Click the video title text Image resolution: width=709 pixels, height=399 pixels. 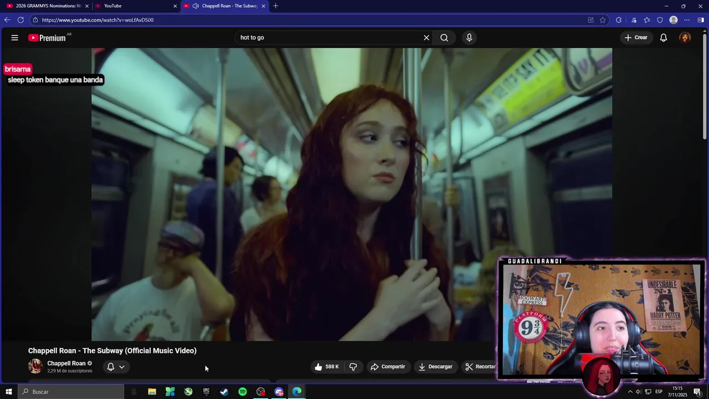(112, 351)
